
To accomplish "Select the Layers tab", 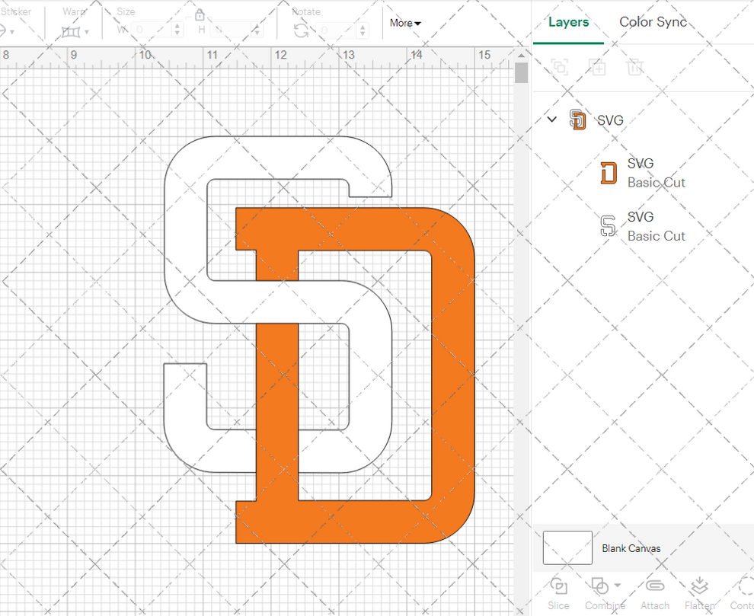I will click(568, 22).
